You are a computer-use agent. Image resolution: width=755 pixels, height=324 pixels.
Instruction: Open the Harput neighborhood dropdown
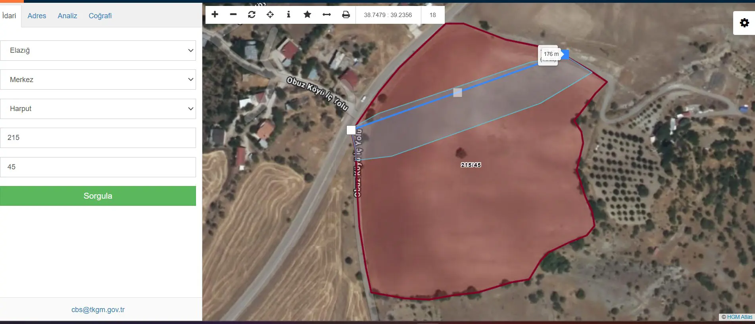click(98, 109)
